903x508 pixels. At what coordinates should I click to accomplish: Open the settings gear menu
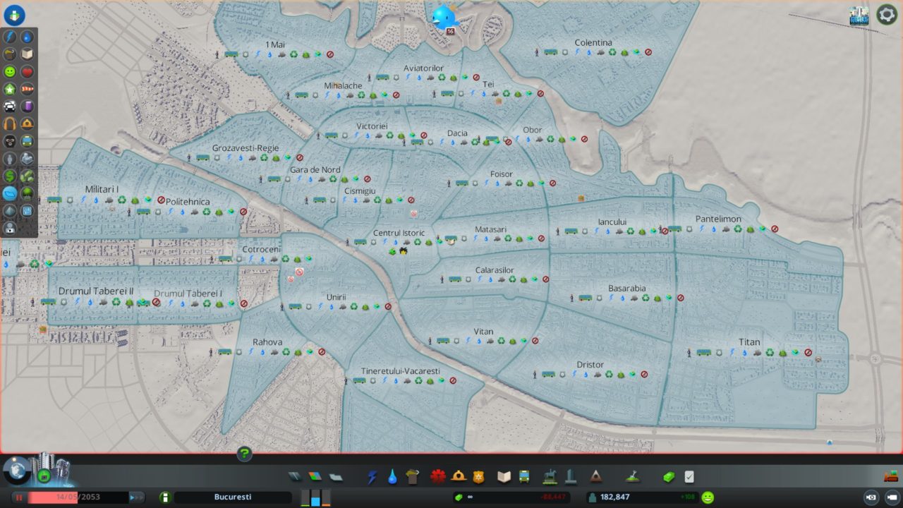tap(887, 15)
